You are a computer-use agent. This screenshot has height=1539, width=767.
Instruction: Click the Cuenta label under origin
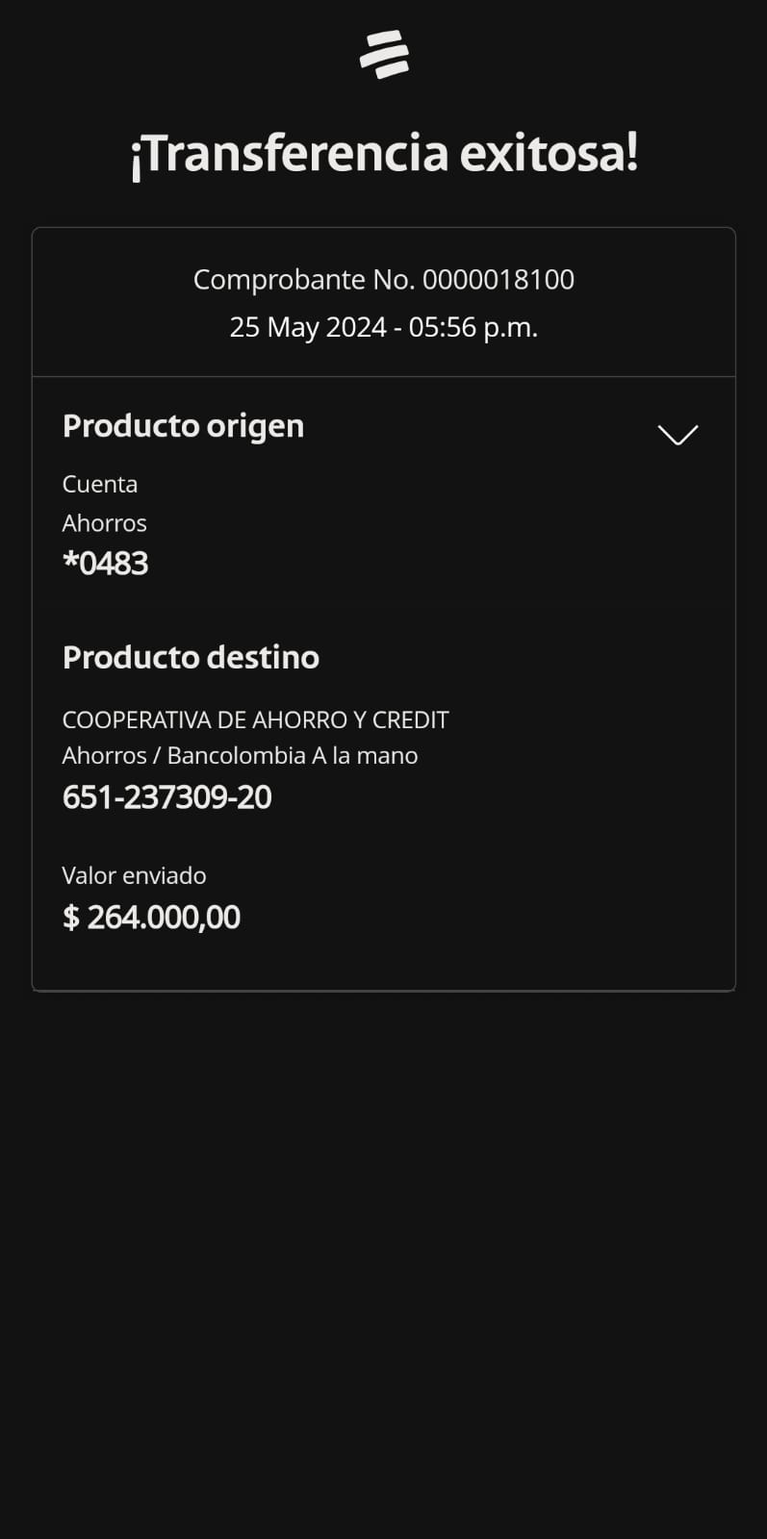coord(100,484)
